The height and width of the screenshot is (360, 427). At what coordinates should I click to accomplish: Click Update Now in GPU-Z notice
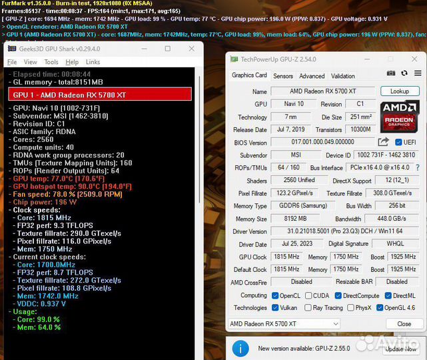click(400, 349)
